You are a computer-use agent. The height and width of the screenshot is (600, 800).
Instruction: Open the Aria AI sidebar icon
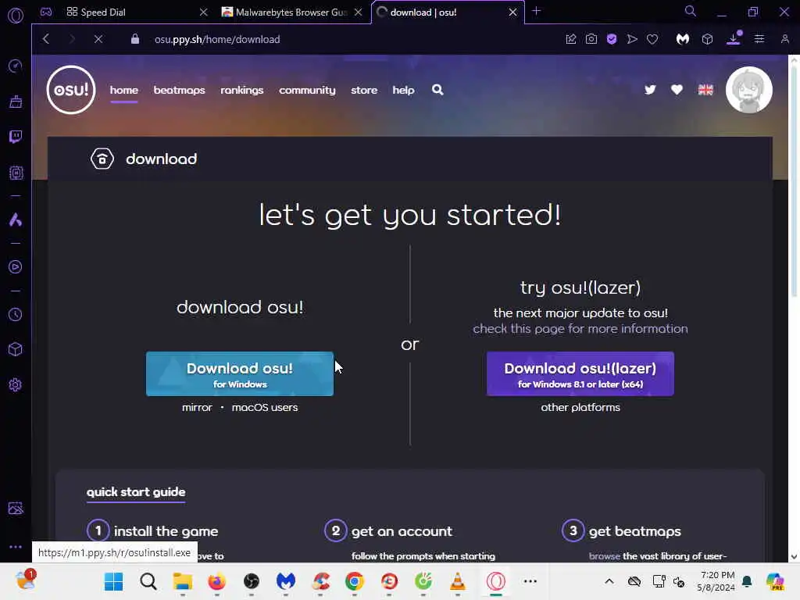click(x=16, y=220)
